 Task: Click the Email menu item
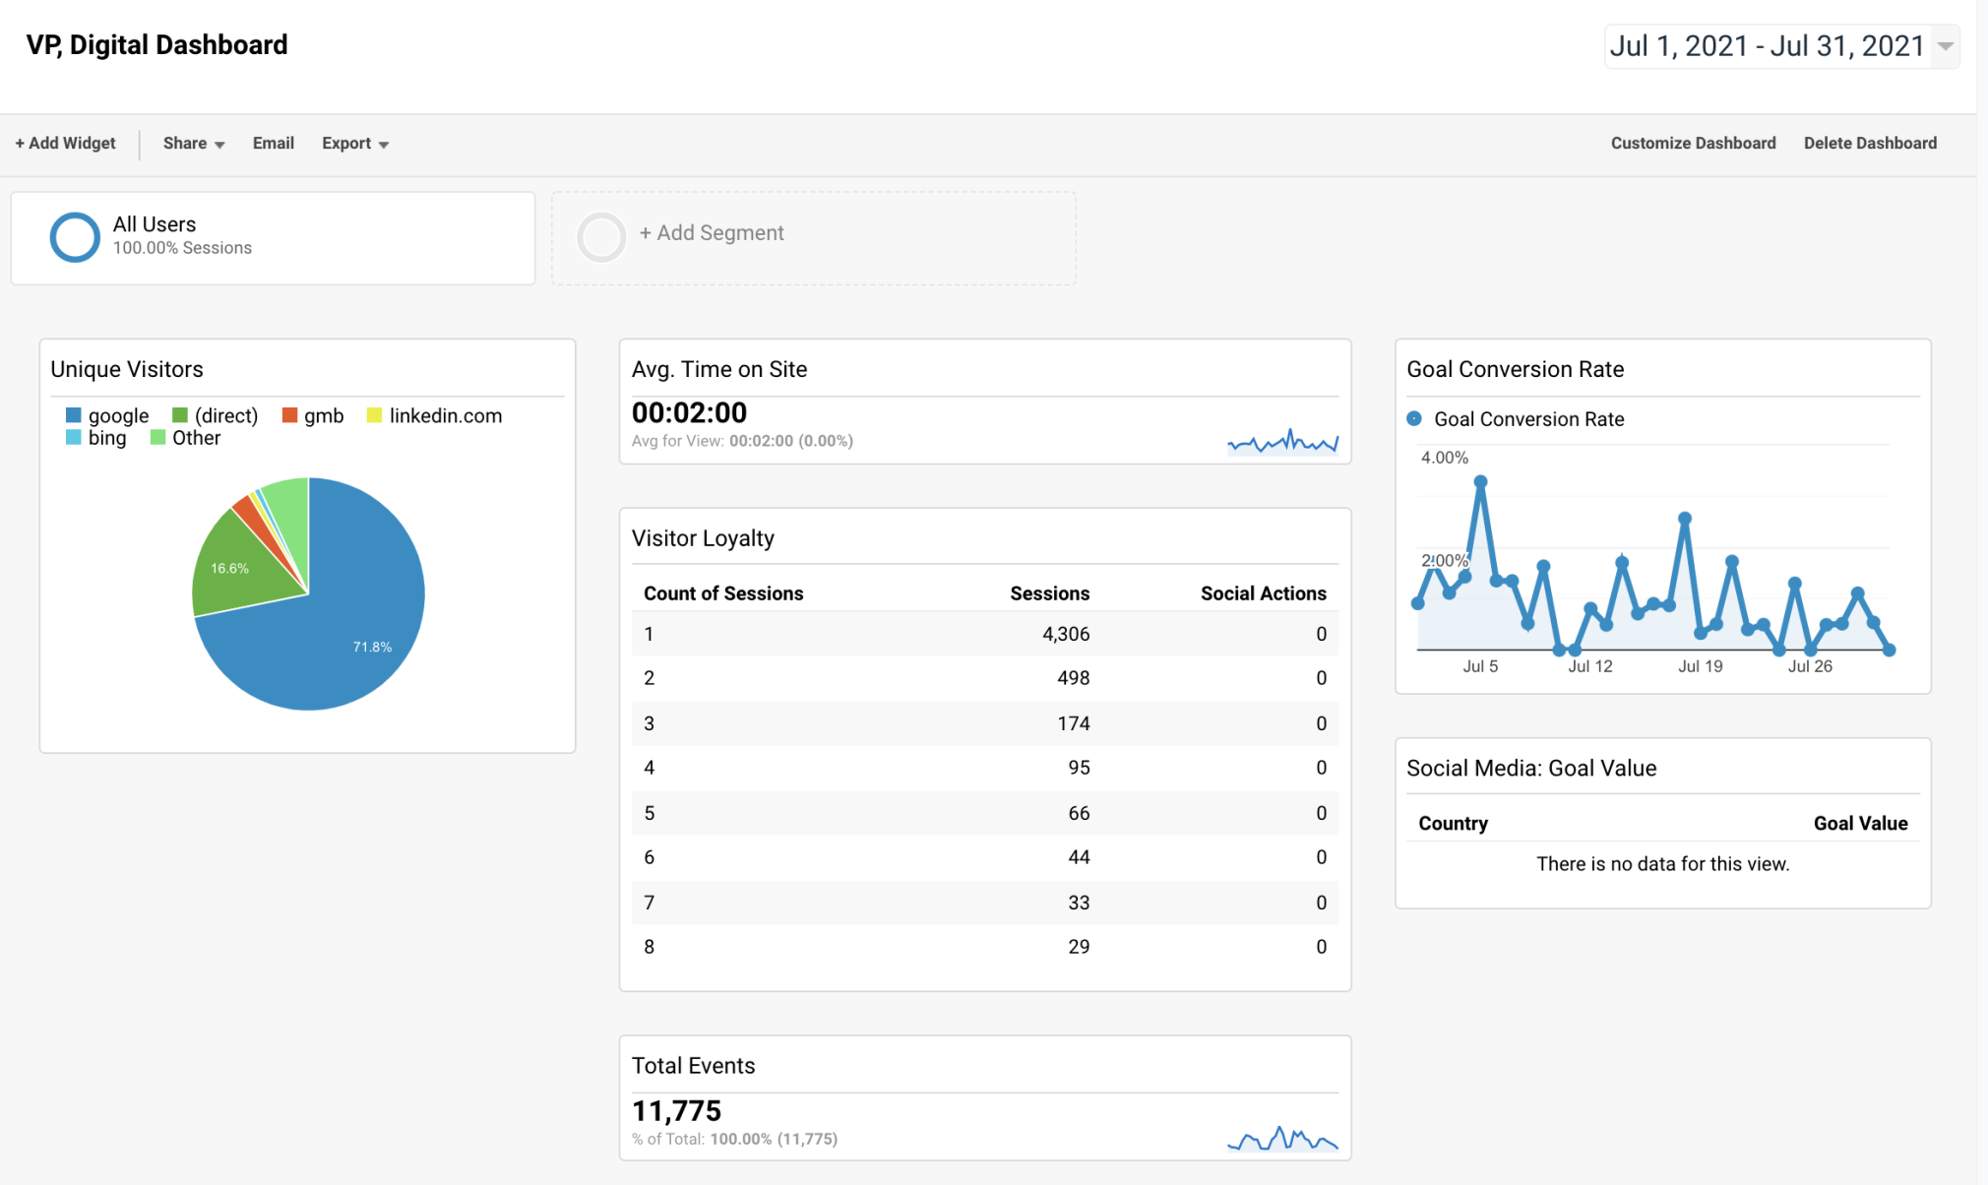point(273,143)
